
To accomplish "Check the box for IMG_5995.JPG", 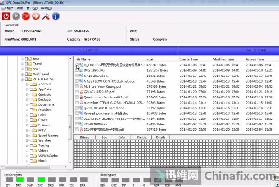I will [77, 70].
